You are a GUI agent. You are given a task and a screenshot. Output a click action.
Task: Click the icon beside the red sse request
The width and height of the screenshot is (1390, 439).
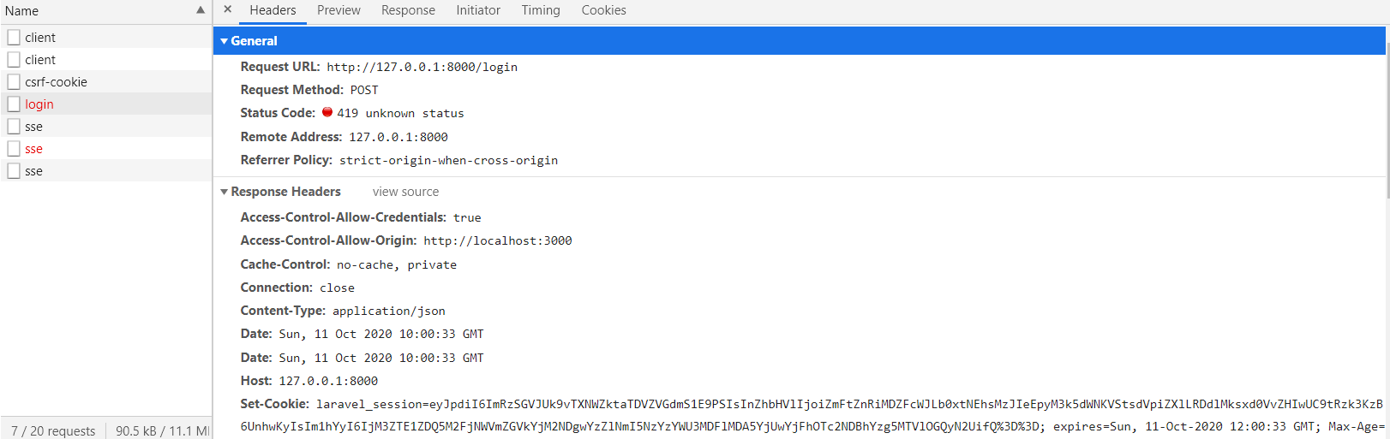tap(14, 149)
